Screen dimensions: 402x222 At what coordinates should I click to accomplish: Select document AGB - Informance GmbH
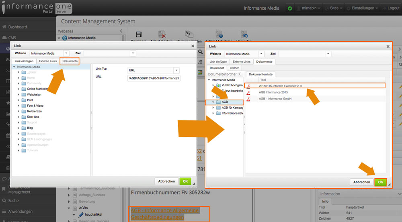pyautogui.click(x=275, y=99)
